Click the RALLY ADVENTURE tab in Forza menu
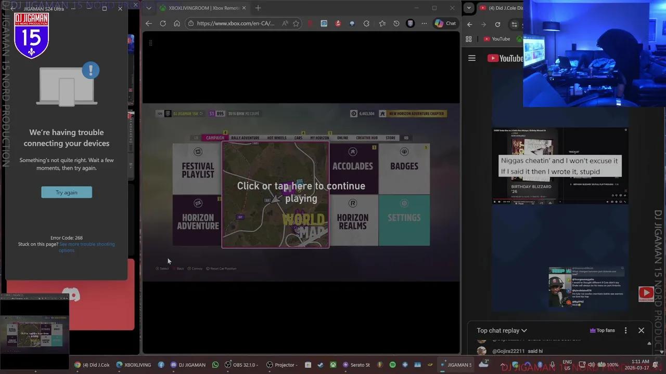 pyautogui.click(x=245, y=138)
